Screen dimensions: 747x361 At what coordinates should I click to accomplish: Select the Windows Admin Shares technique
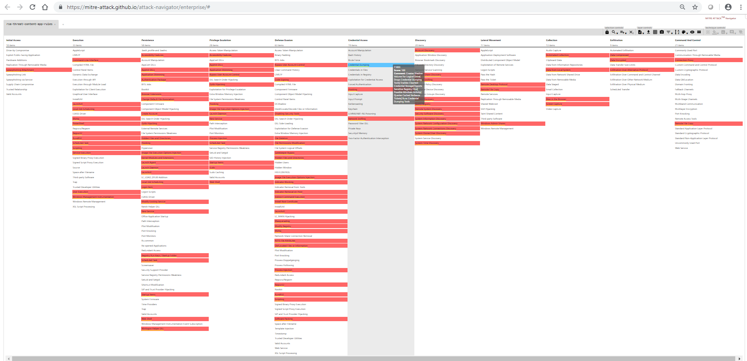513,123
